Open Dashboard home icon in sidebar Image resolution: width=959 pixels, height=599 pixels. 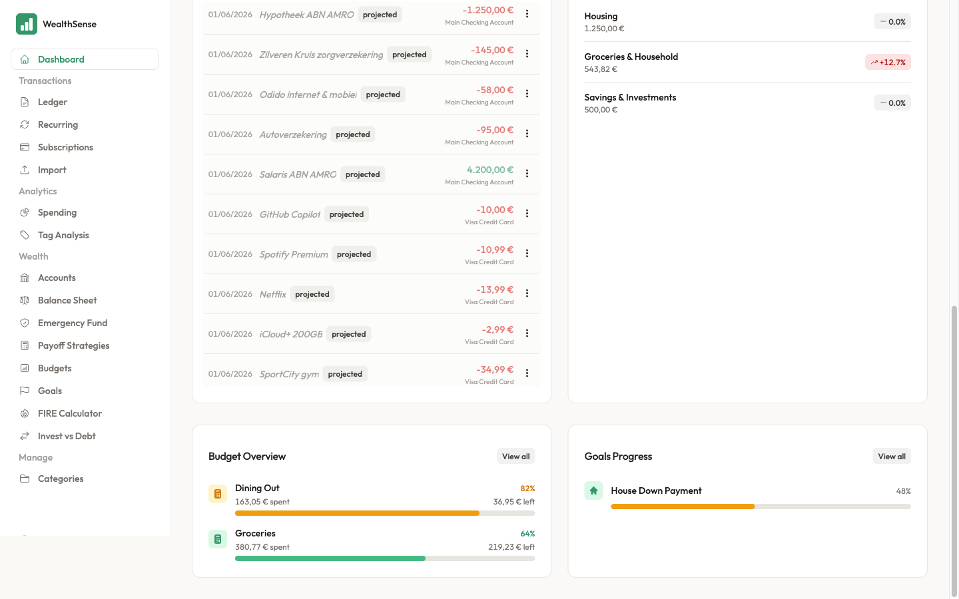click(x=25, y=59)
